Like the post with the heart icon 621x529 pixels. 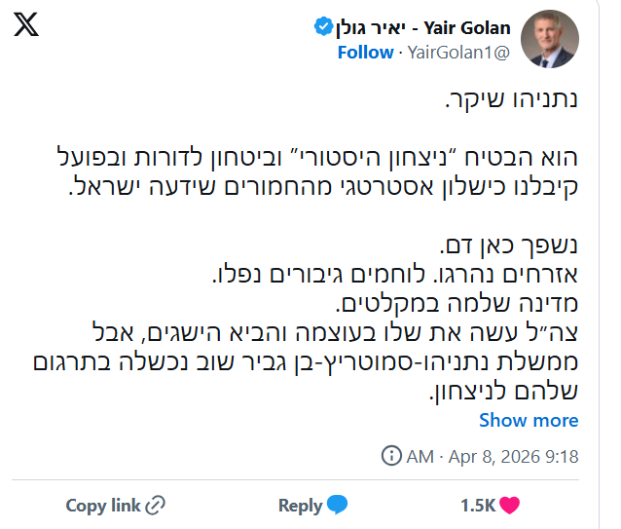tap(510, 506)
